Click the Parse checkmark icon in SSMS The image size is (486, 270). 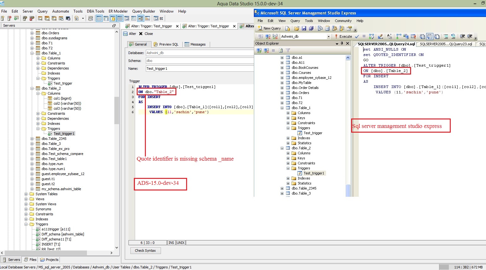357,36
